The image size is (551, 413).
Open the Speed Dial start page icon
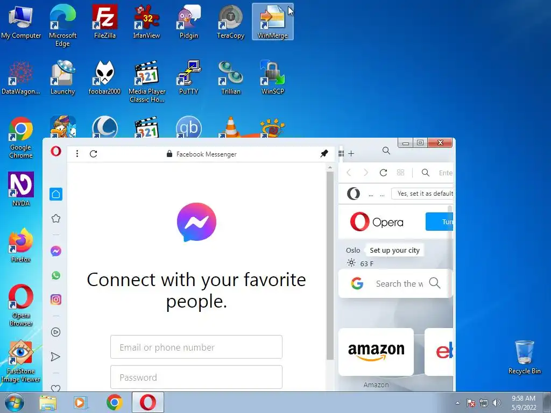(400, 173)
